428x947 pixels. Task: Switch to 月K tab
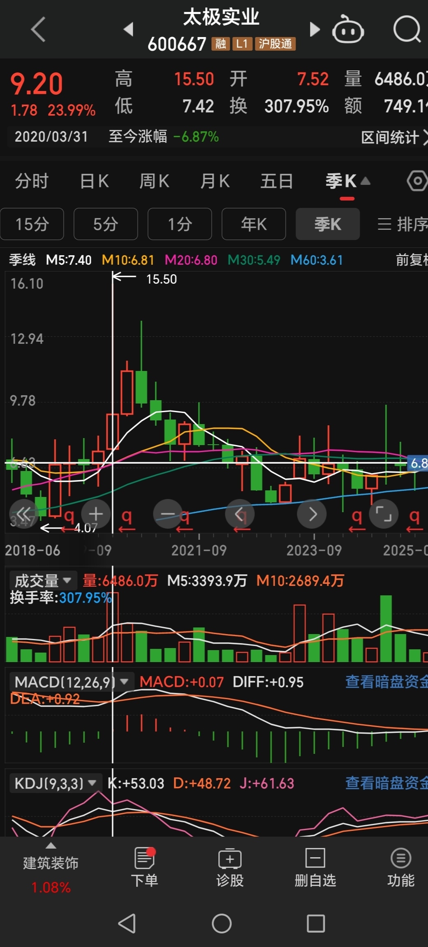point(215,181)
